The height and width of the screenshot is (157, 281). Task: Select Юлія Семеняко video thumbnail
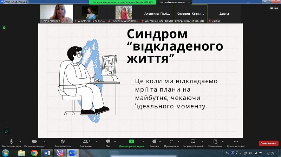(57, 13)
